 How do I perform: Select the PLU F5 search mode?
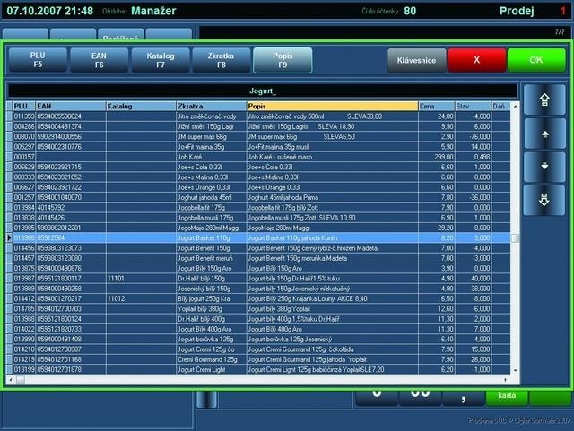point(37,60)
